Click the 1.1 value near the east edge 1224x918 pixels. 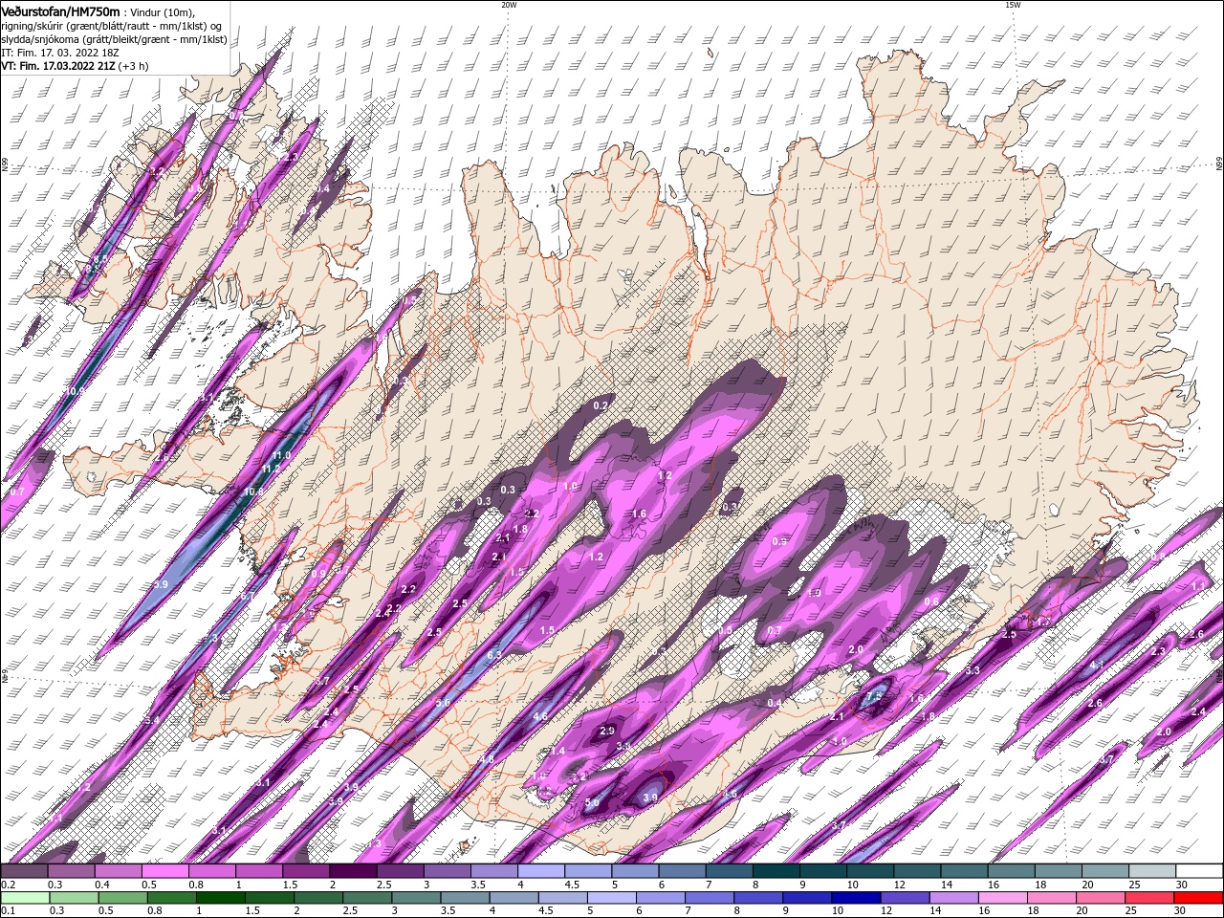(1199, 585)
